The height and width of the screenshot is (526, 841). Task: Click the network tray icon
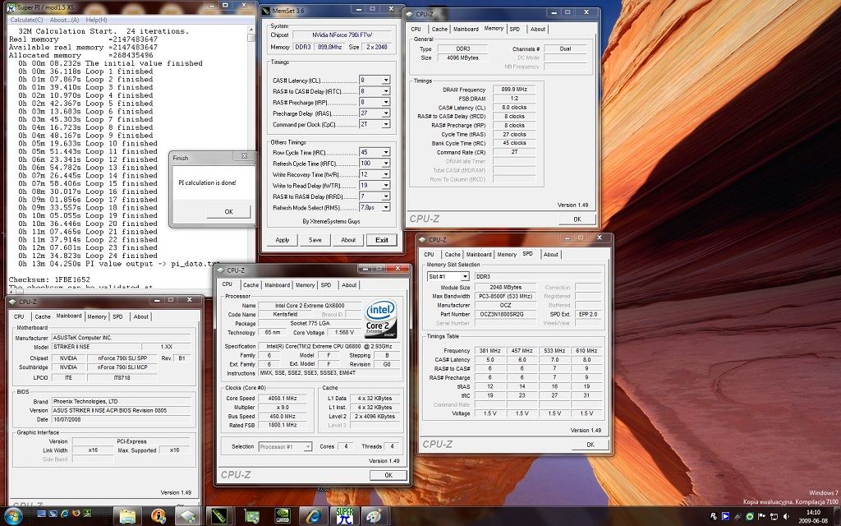pos(774,516)
